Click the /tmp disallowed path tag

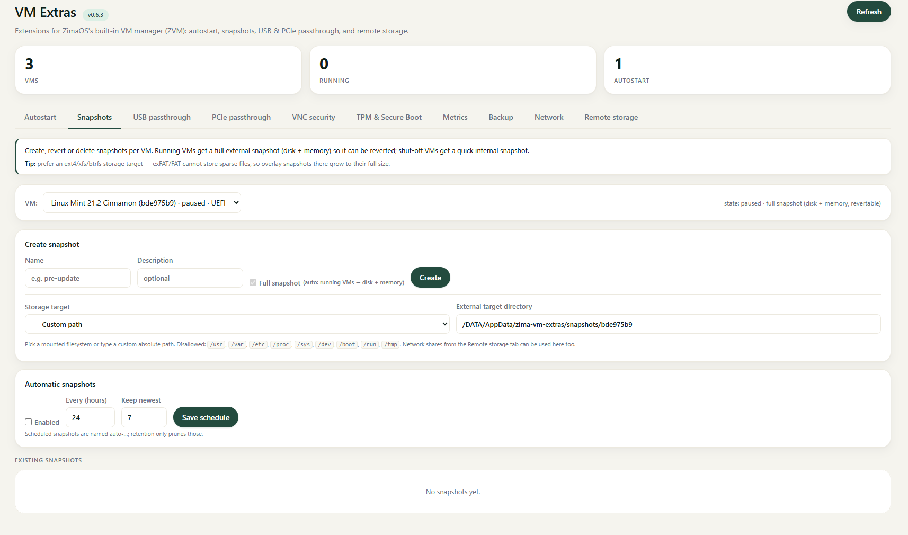391,344
